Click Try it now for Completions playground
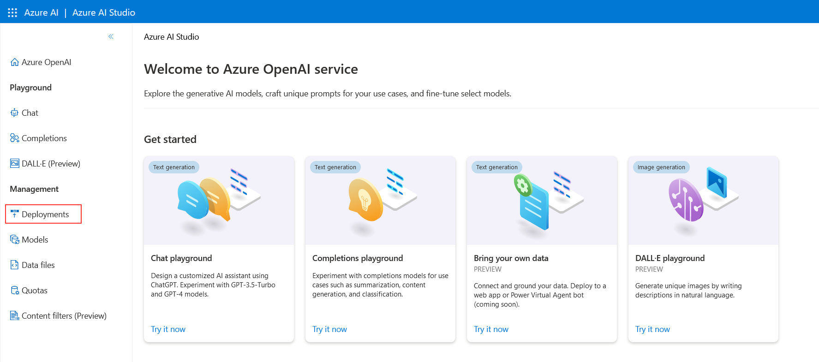This screenshot has width=819, height=362. tap(329, 329)
